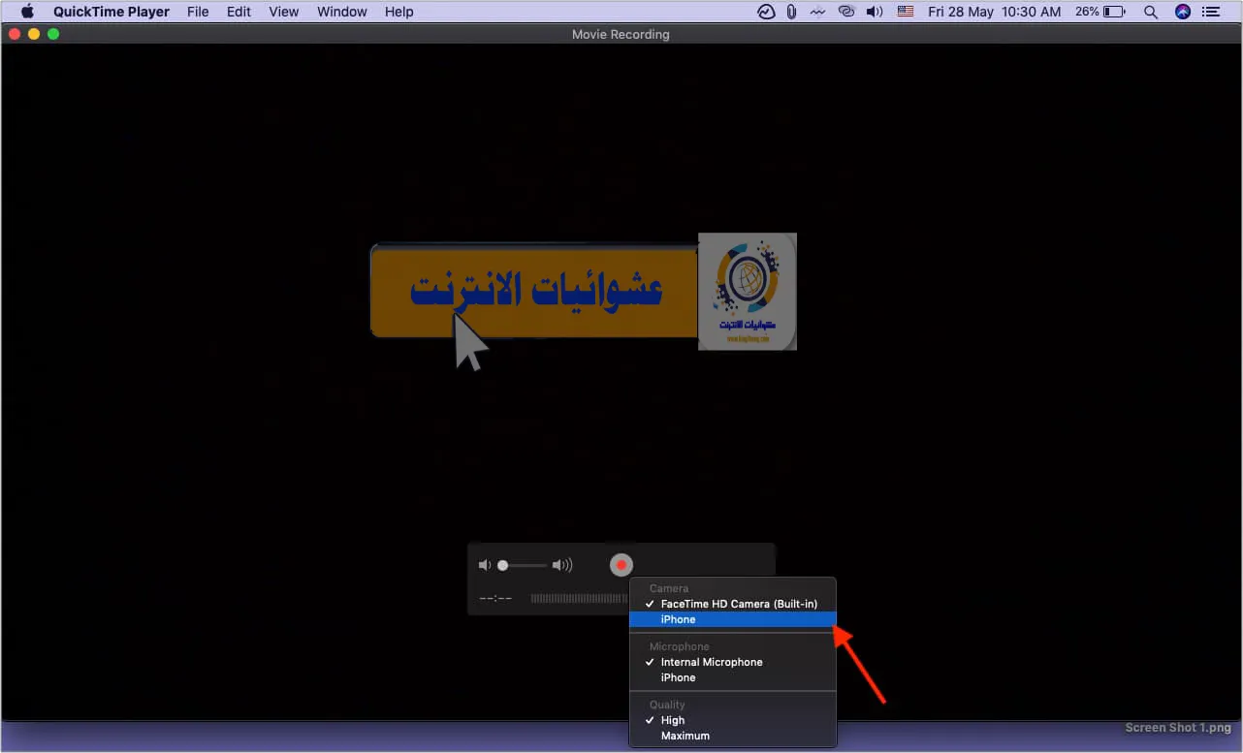
Task: Zoom the Movie Recording window green button
Action: (x=53, y=34)
